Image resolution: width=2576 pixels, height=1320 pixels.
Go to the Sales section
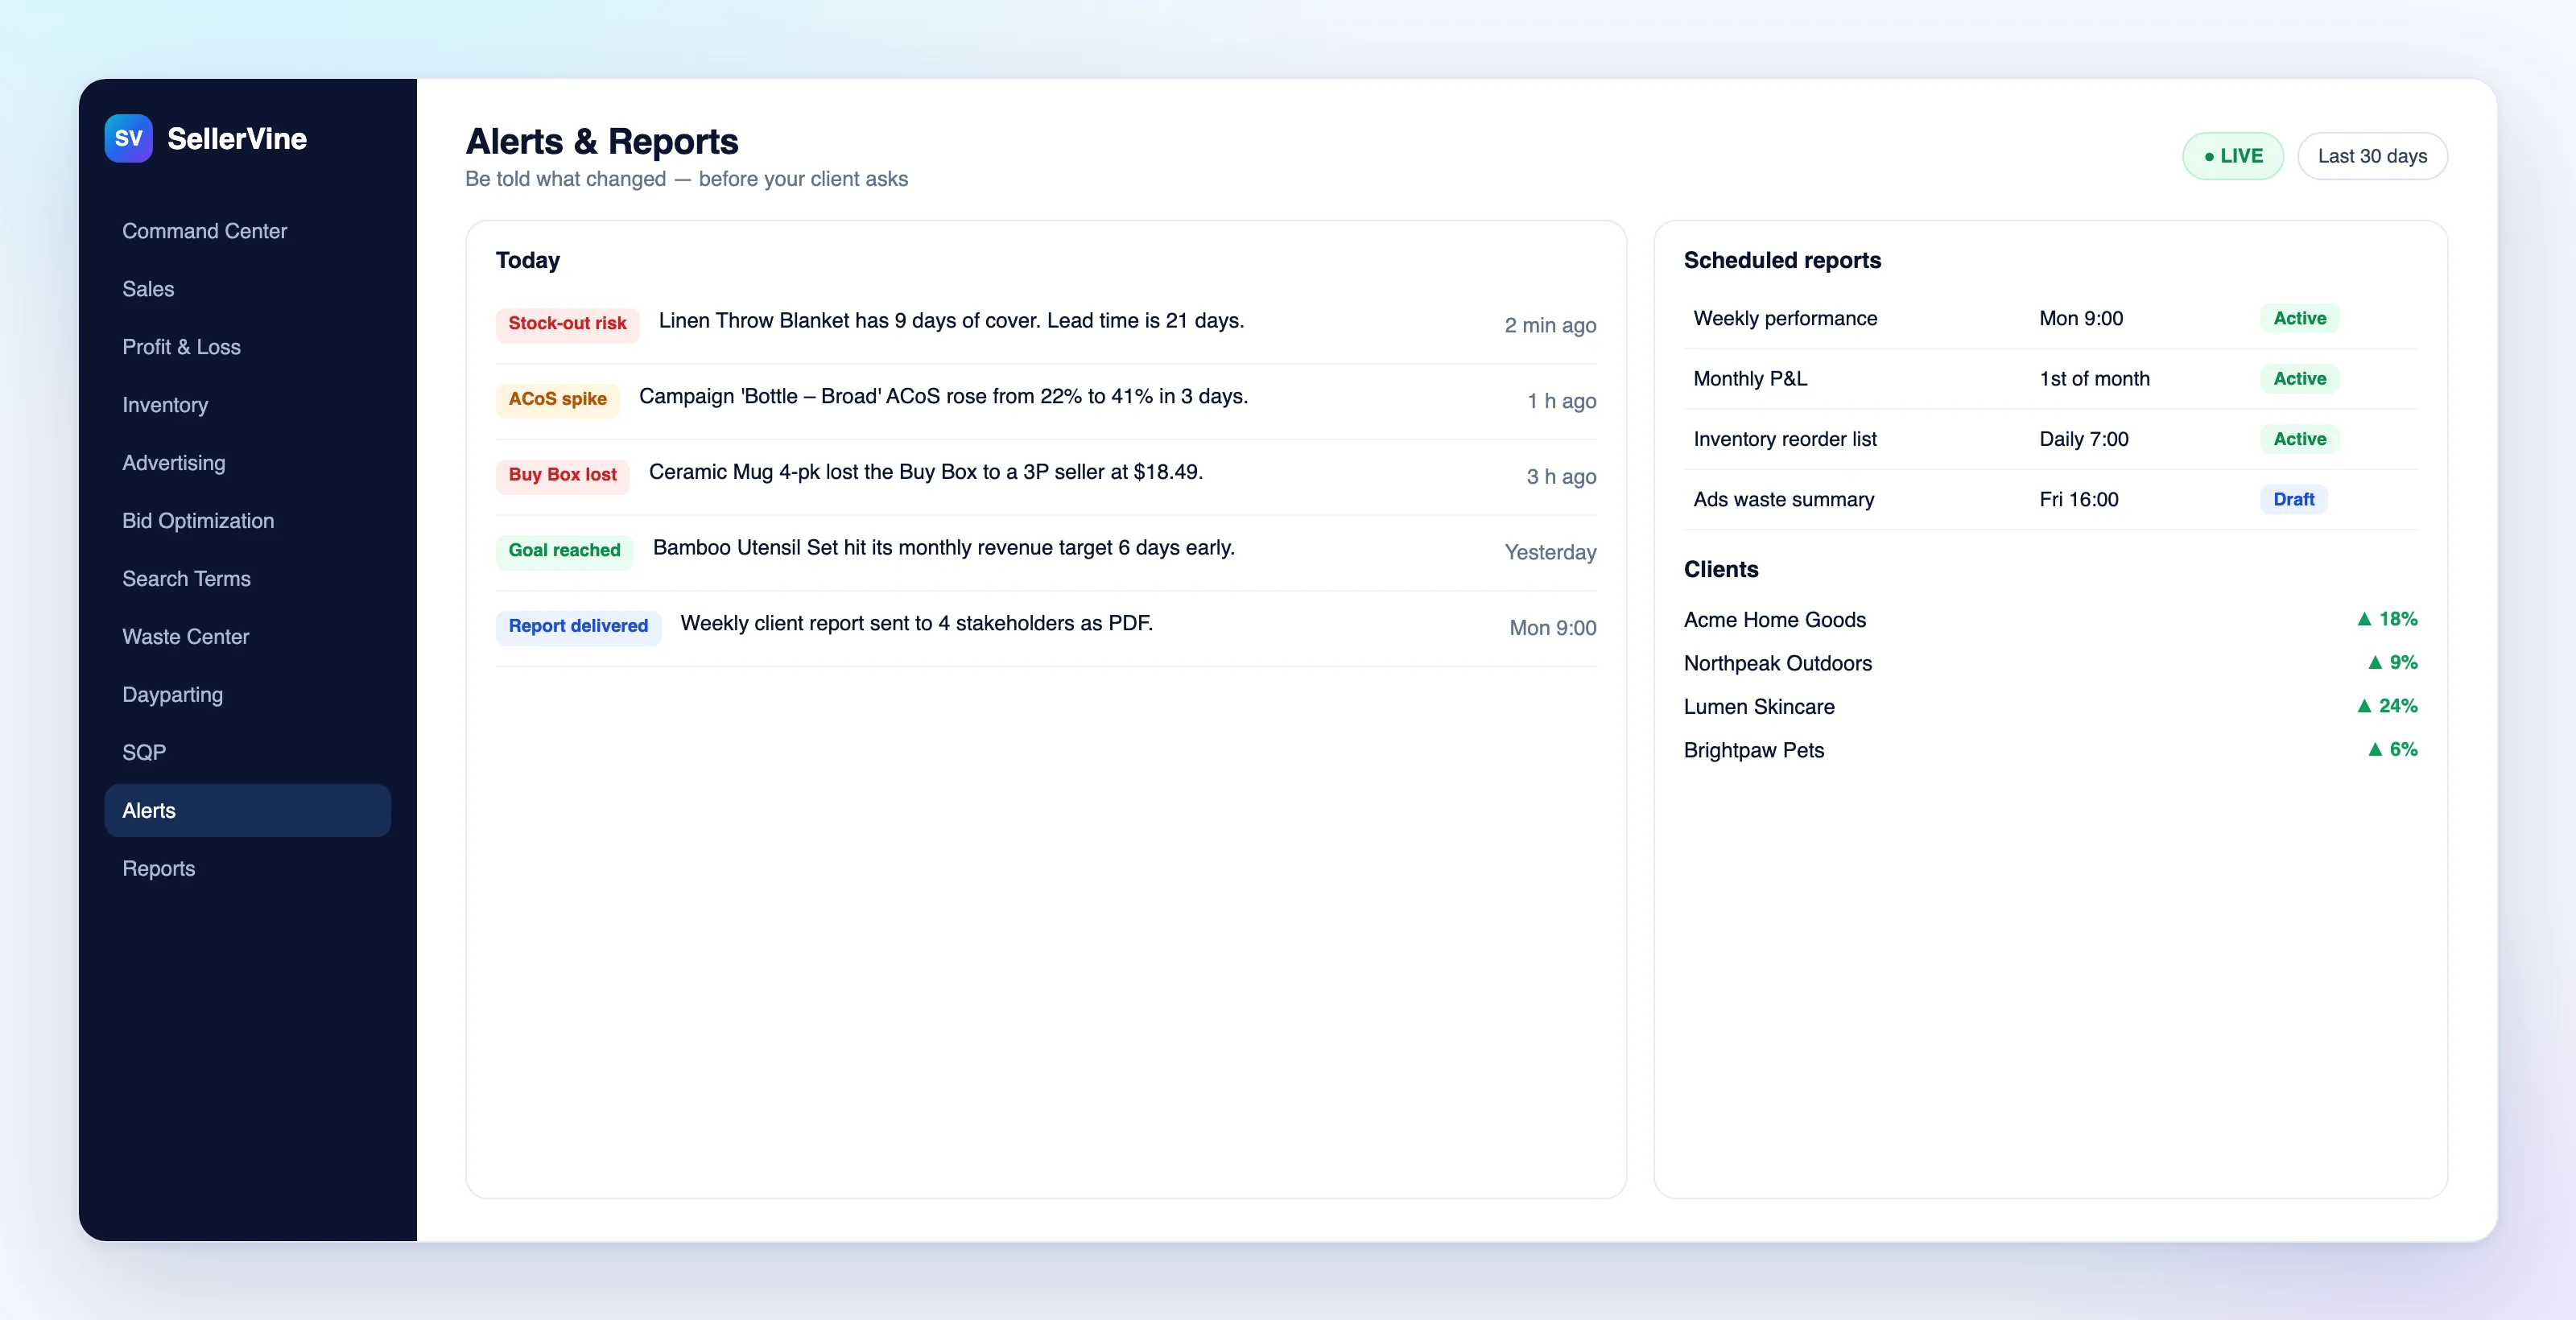coord(247,289)
